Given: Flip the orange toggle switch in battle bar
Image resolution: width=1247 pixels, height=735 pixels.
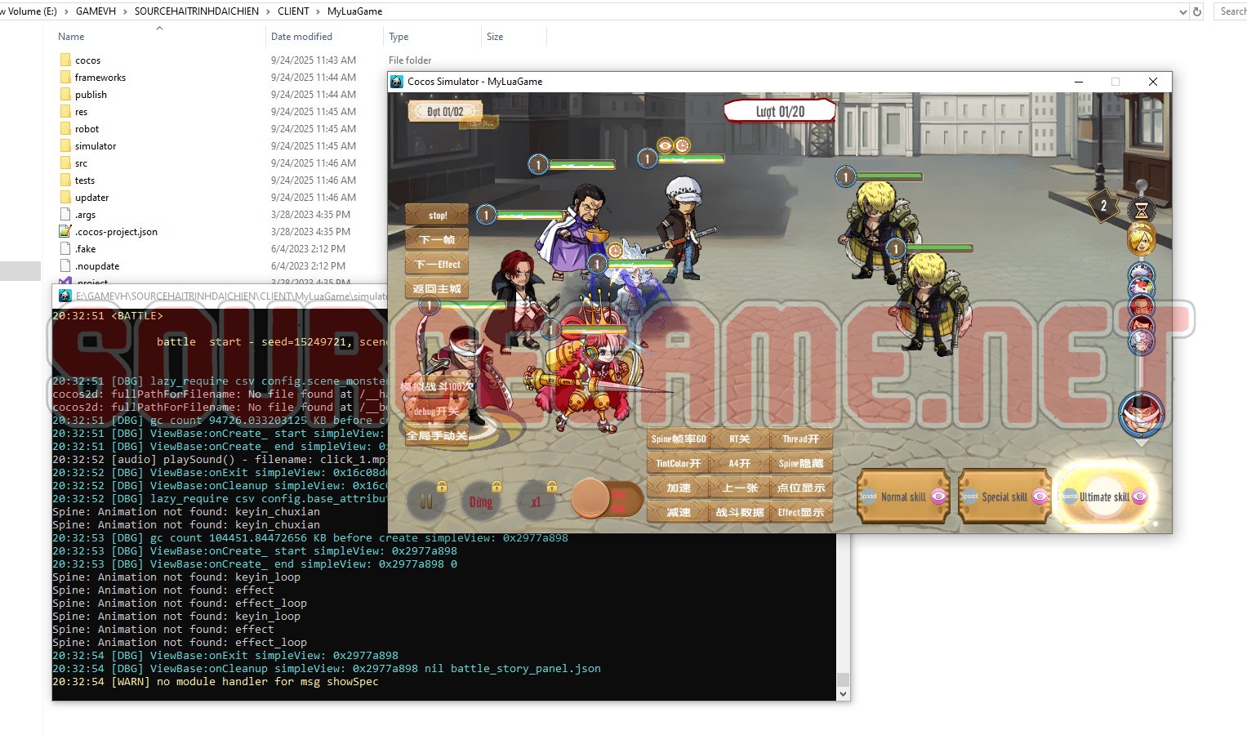Looking at the screenshot, I should point(603,499).
